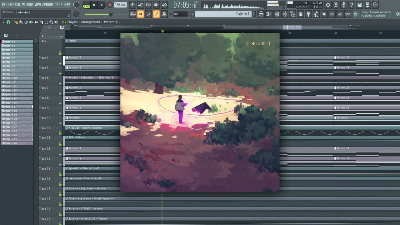
Task: Open tempo tapper icon
Action: [x=316, y=14]
